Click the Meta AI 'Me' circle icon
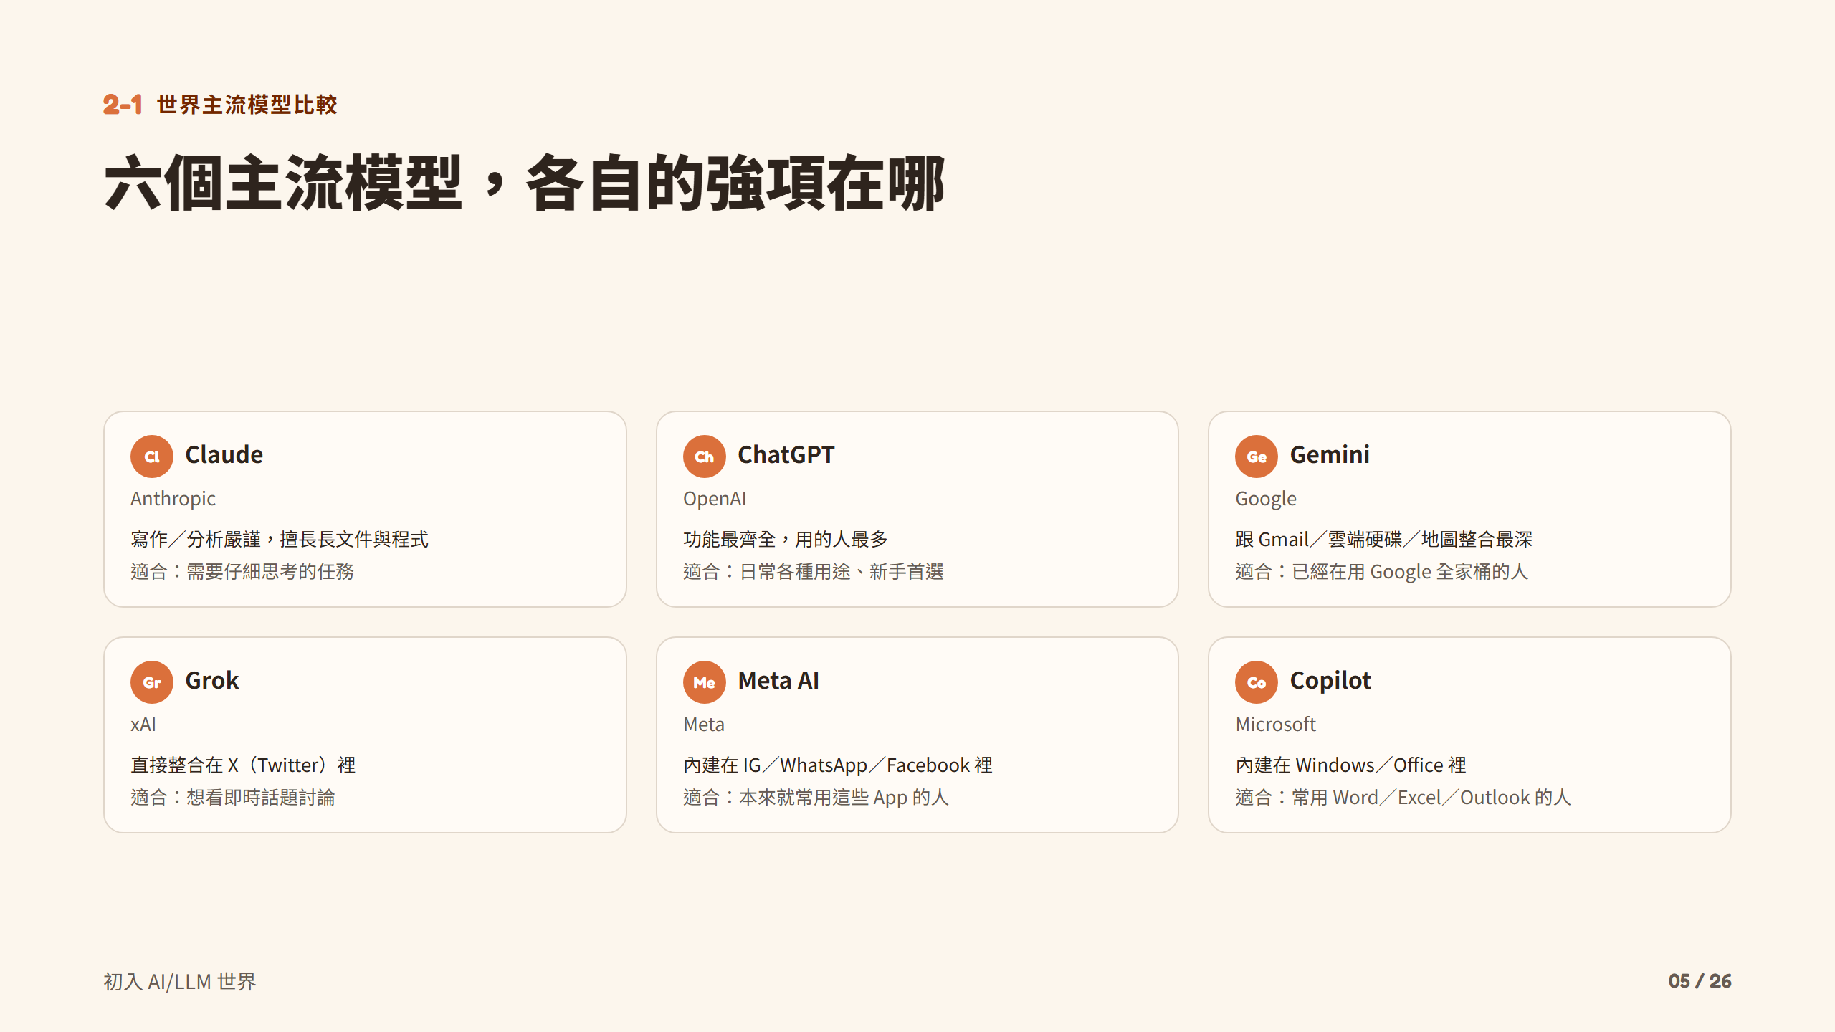 [705, 682]
